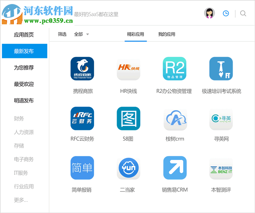
Task: Open the 销售易CRM arrow icon
Action: click(x=175, y=168)
